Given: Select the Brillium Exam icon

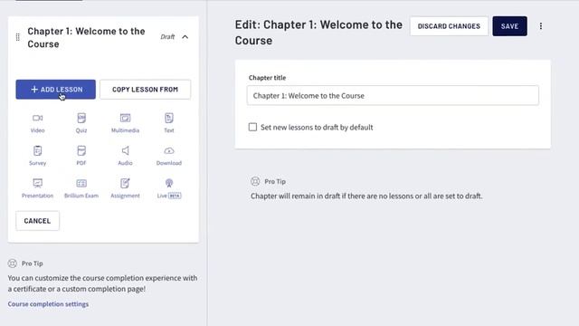Looking at the screenshot, I should coord(81,183).
